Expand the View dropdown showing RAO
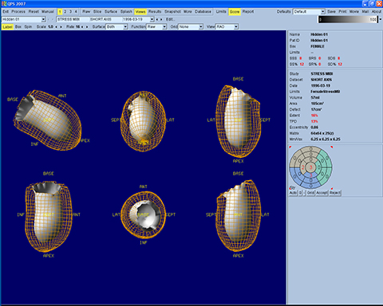The image size is (383, 306). (x=227, y=27)
